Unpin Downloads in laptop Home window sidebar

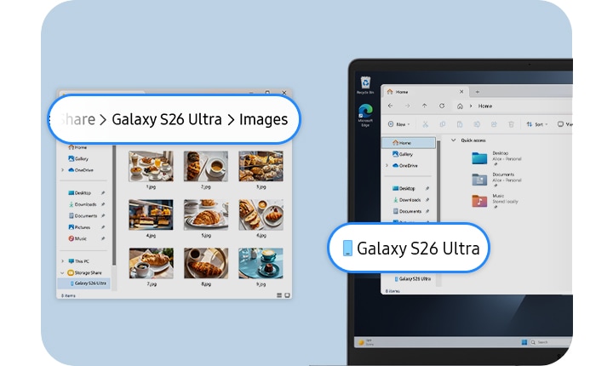coord(427,200)
